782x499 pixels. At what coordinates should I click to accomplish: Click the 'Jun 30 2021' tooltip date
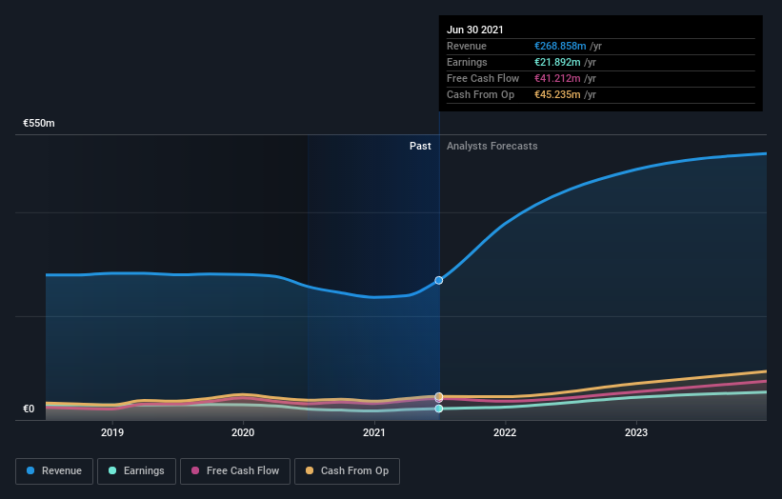(x=474, y=30)
